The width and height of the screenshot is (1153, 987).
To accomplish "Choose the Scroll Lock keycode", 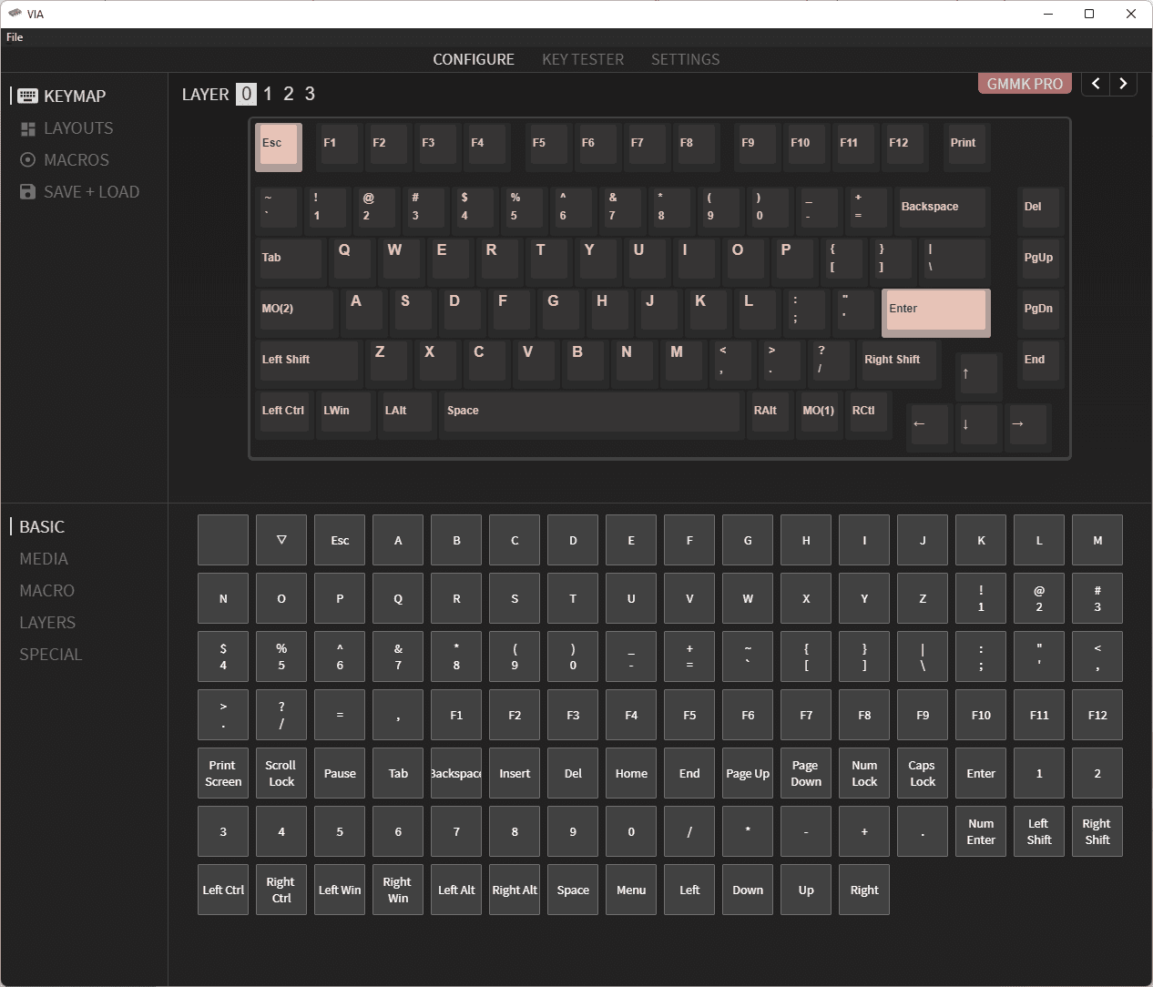I will [x=281, y=773].
